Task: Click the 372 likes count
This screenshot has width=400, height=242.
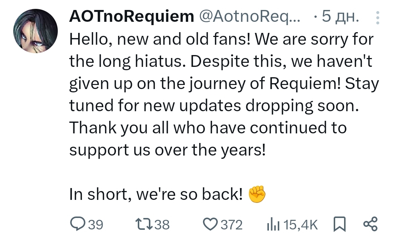Action: 231,225
